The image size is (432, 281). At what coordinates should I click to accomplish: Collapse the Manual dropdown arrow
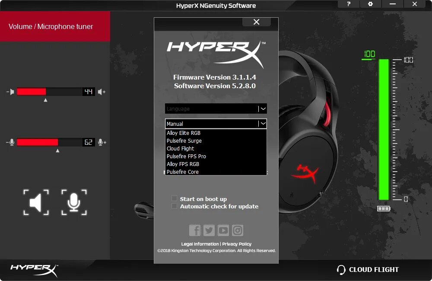tap(263, 124)
